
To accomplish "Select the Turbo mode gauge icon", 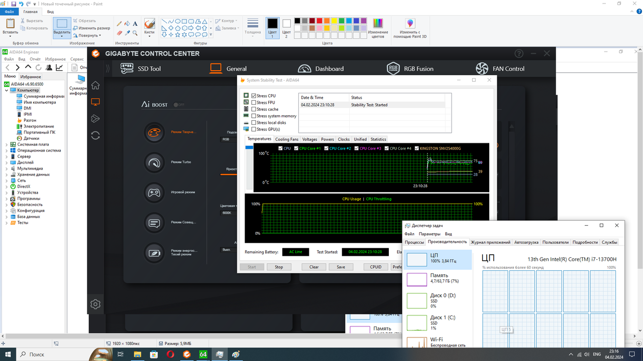I will pyautogui.click(x=154, y=162).
